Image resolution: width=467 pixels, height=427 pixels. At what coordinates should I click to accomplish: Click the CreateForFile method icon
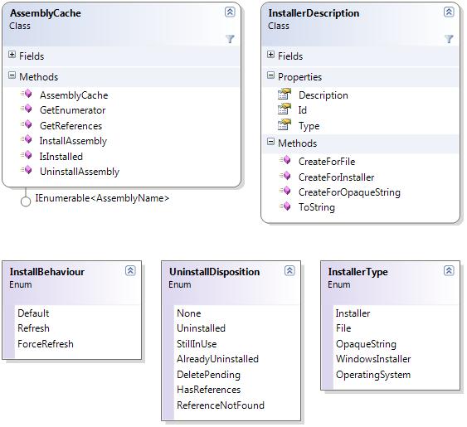click(285, 160)
